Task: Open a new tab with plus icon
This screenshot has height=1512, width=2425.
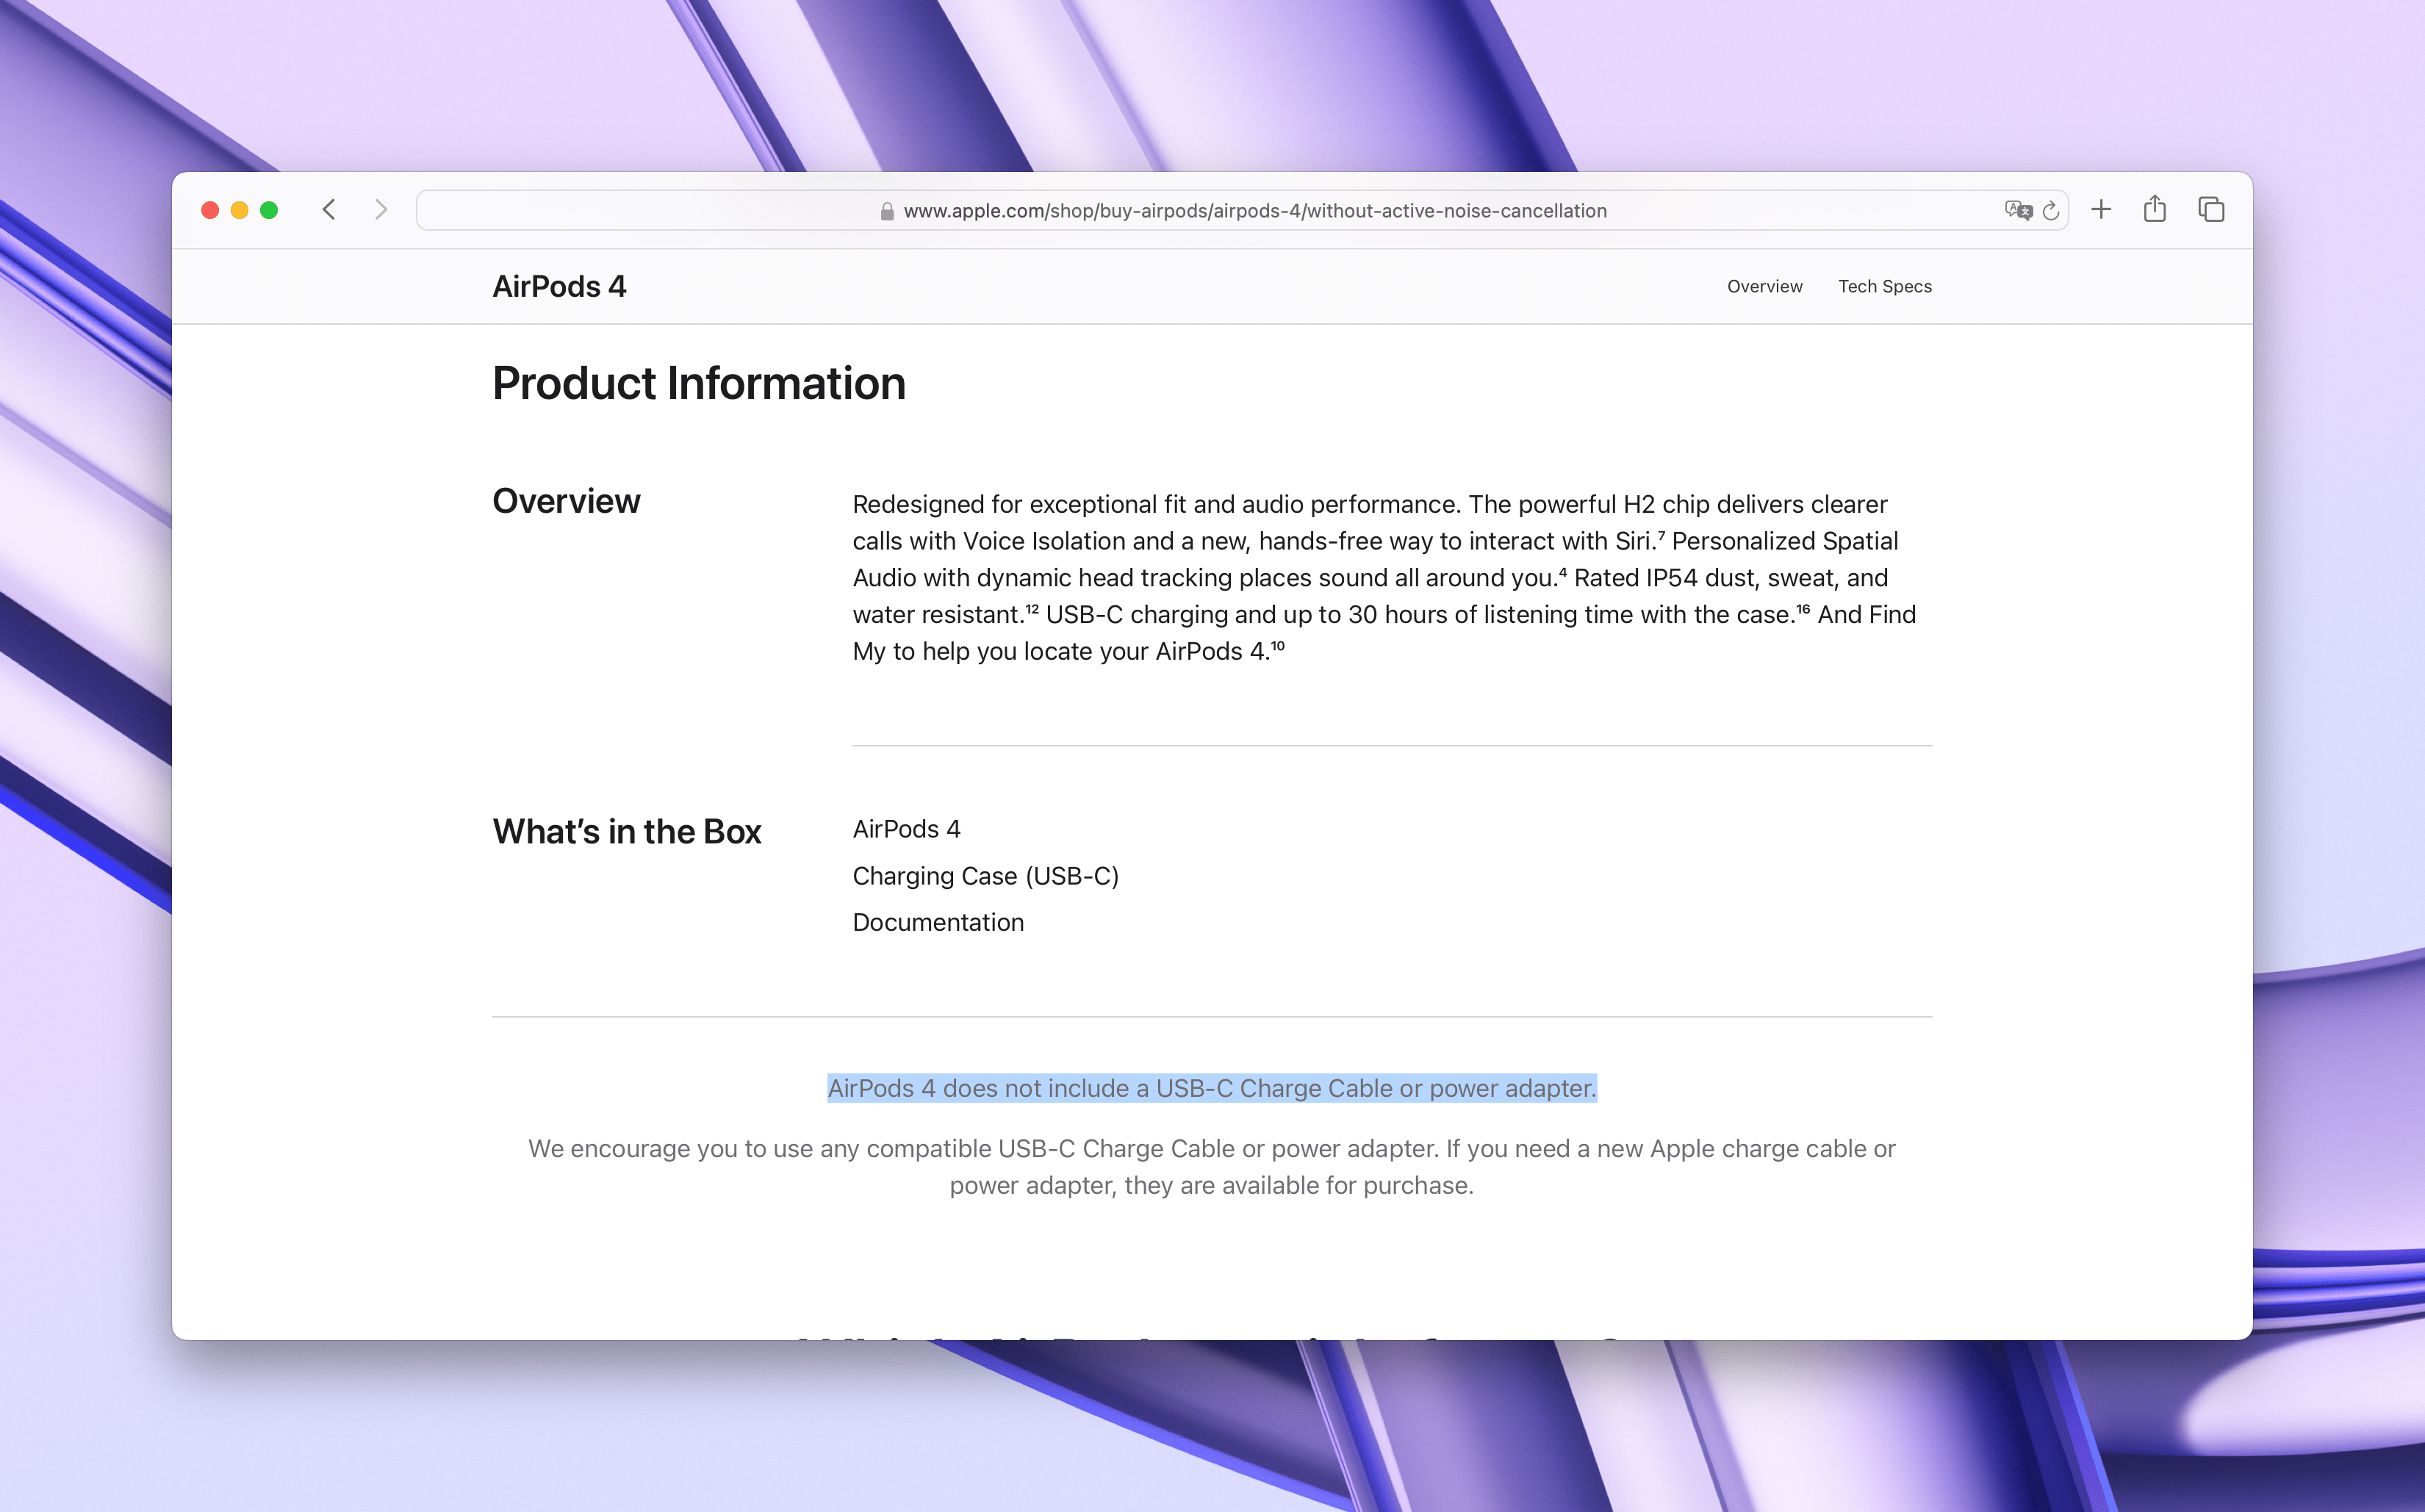Action: coord(2101,209)
